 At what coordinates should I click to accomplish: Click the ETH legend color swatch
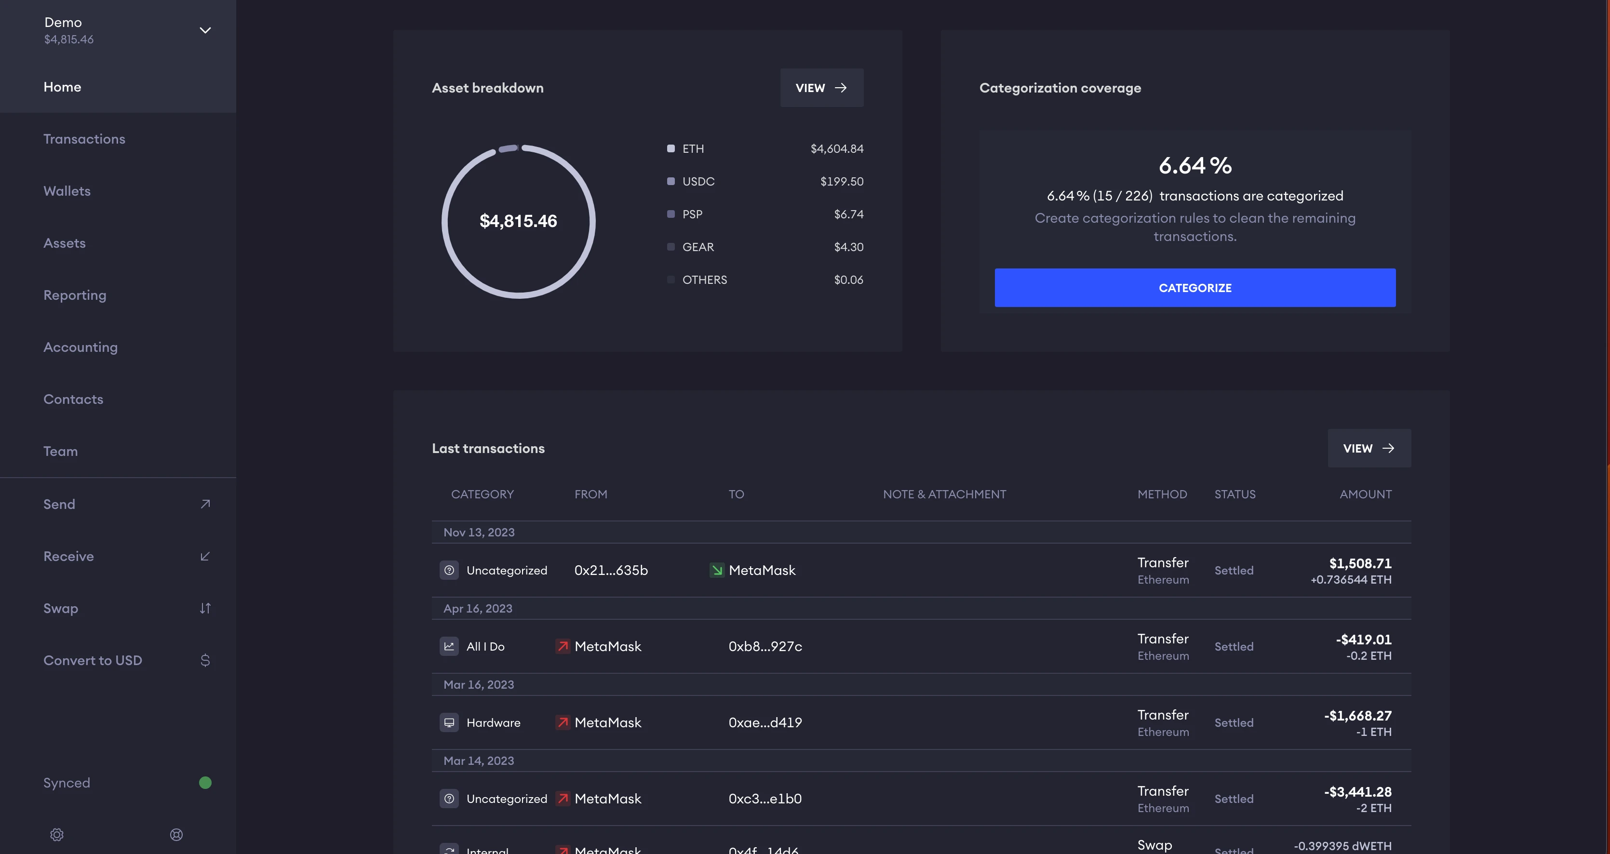(671, 149)
